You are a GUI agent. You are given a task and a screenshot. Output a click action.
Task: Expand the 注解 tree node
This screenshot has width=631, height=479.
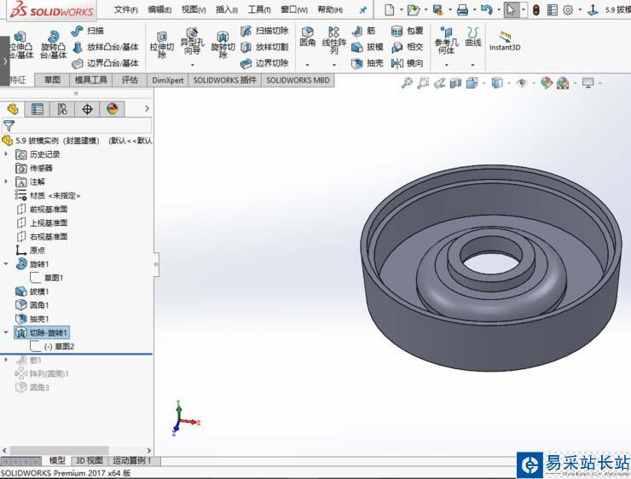click(x=6, y=182)
